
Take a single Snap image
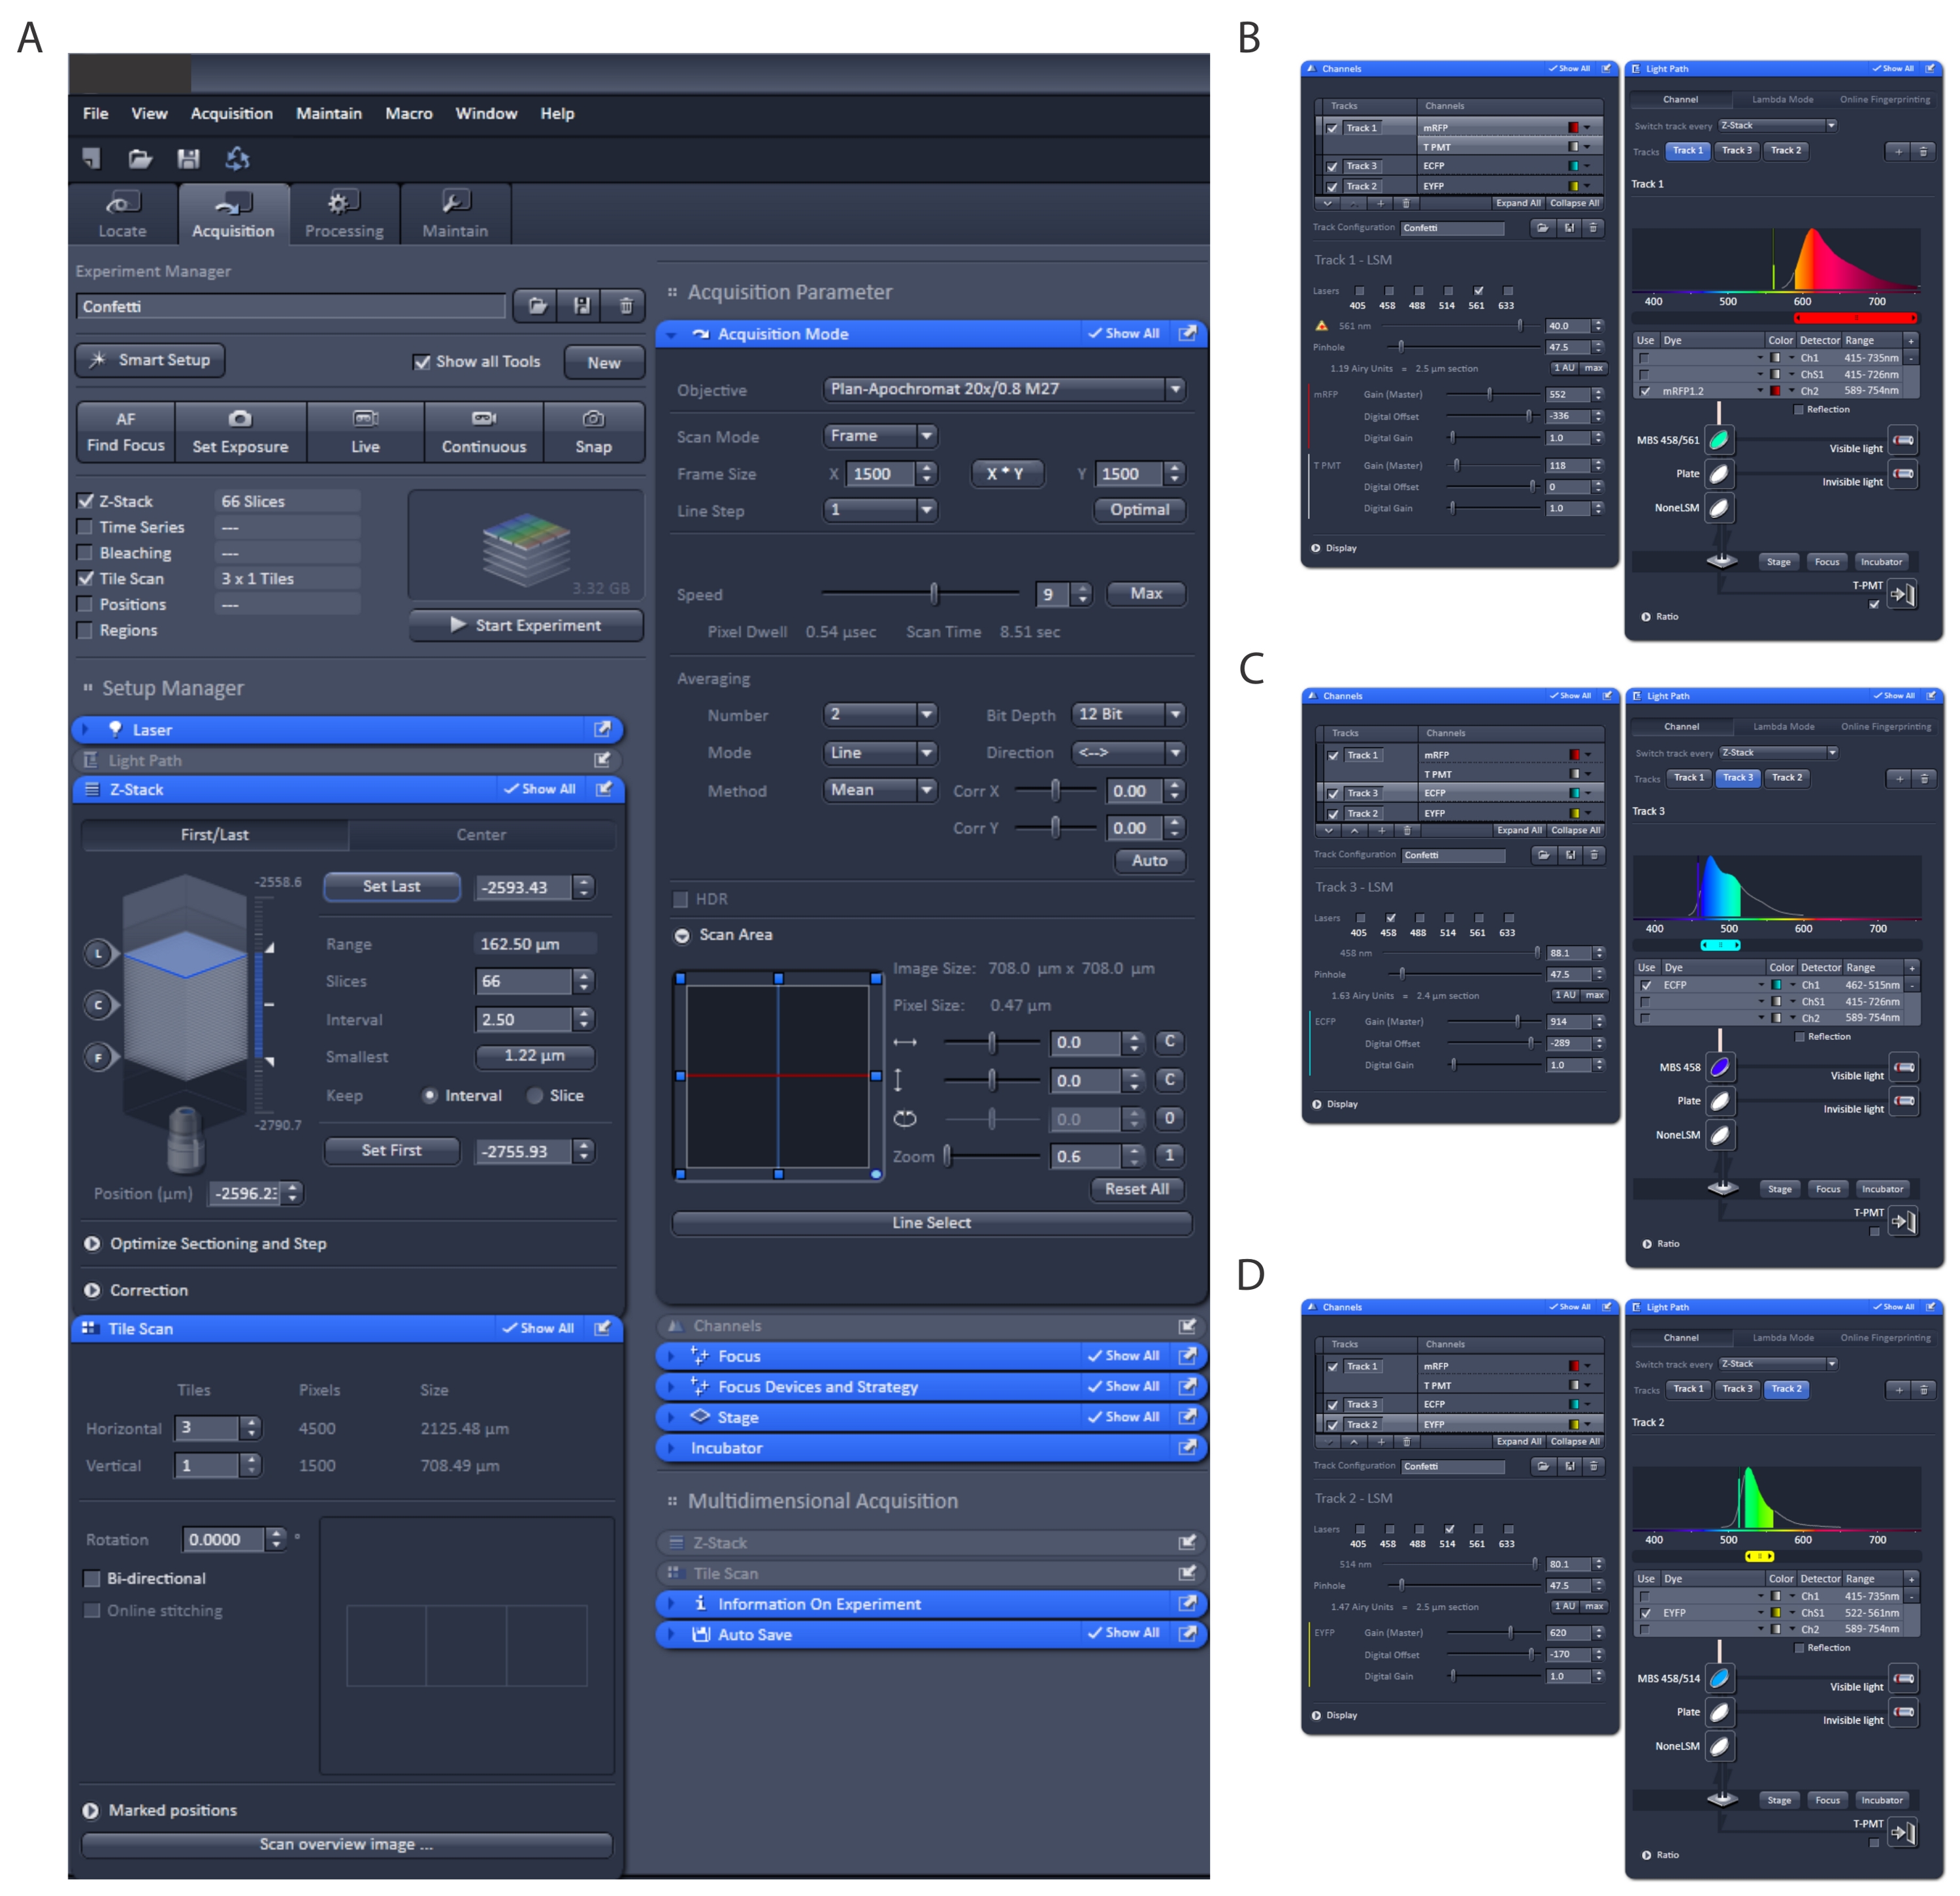coord(593,432)
